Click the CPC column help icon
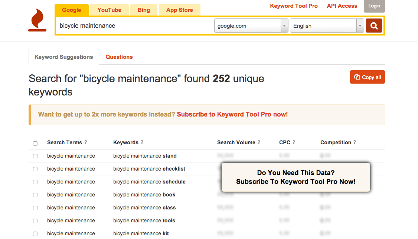418x239 pixels. coord(294,142)
